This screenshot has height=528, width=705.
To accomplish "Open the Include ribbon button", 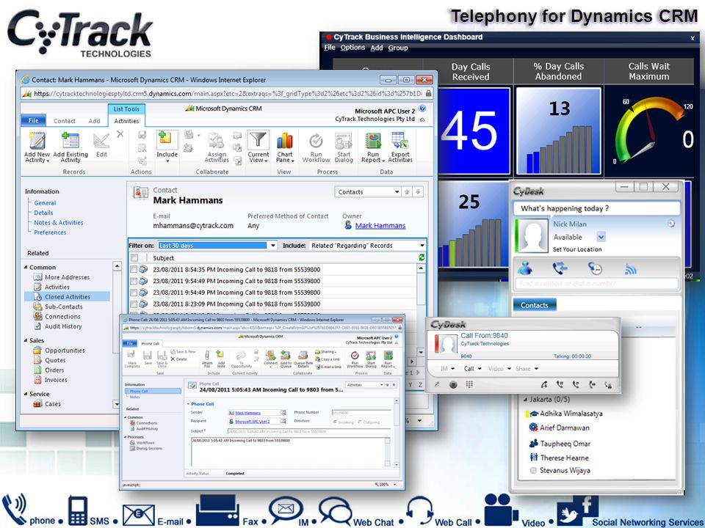I will tap(167, 147).
